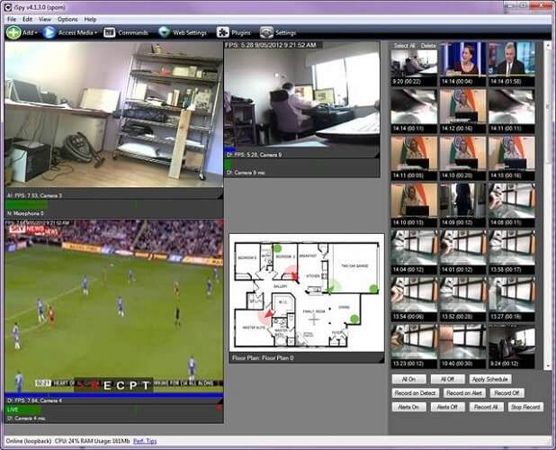Image resolution: width=556 pixels, height=450 pixels.
Task: Click the Camera 4 mic LIVE level bar
Action: pos(23,409)
